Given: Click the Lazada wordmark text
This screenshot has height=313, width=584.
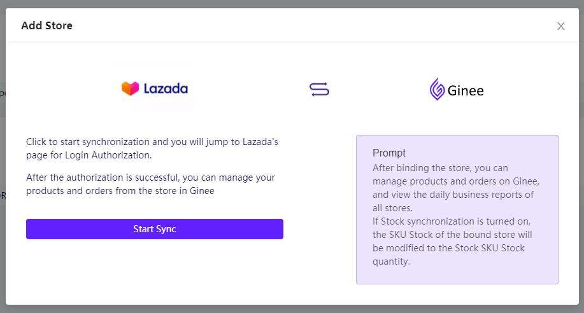Looking at the screenshot, I should (x=166, y=88).
